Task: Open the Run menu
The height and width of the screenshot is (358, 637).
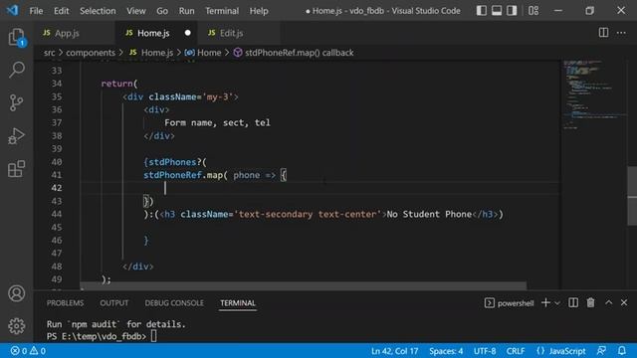Action: point(186,11)
